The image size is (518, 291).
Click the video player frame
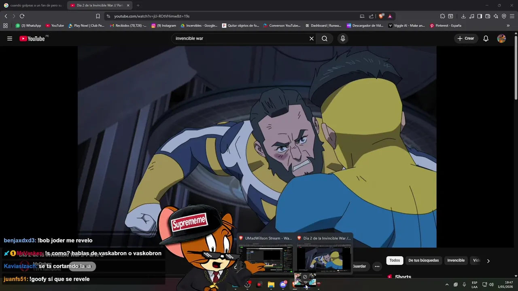[257, 146]
